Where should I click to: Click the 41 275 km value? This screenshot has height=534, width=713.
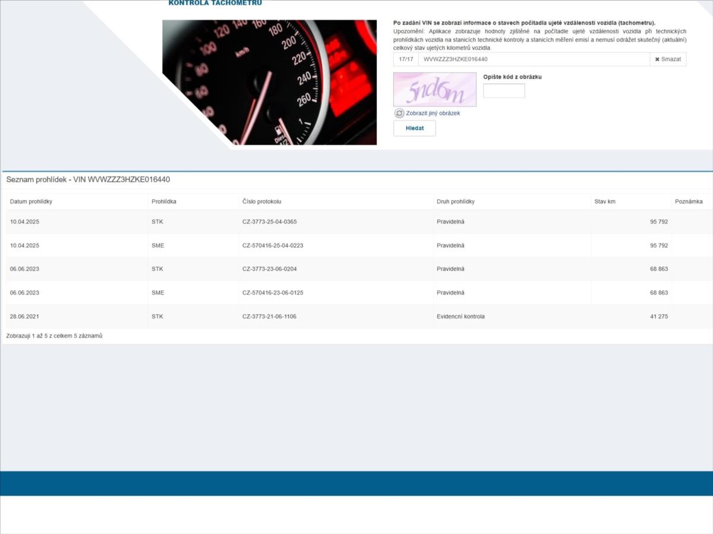(659, 317)
